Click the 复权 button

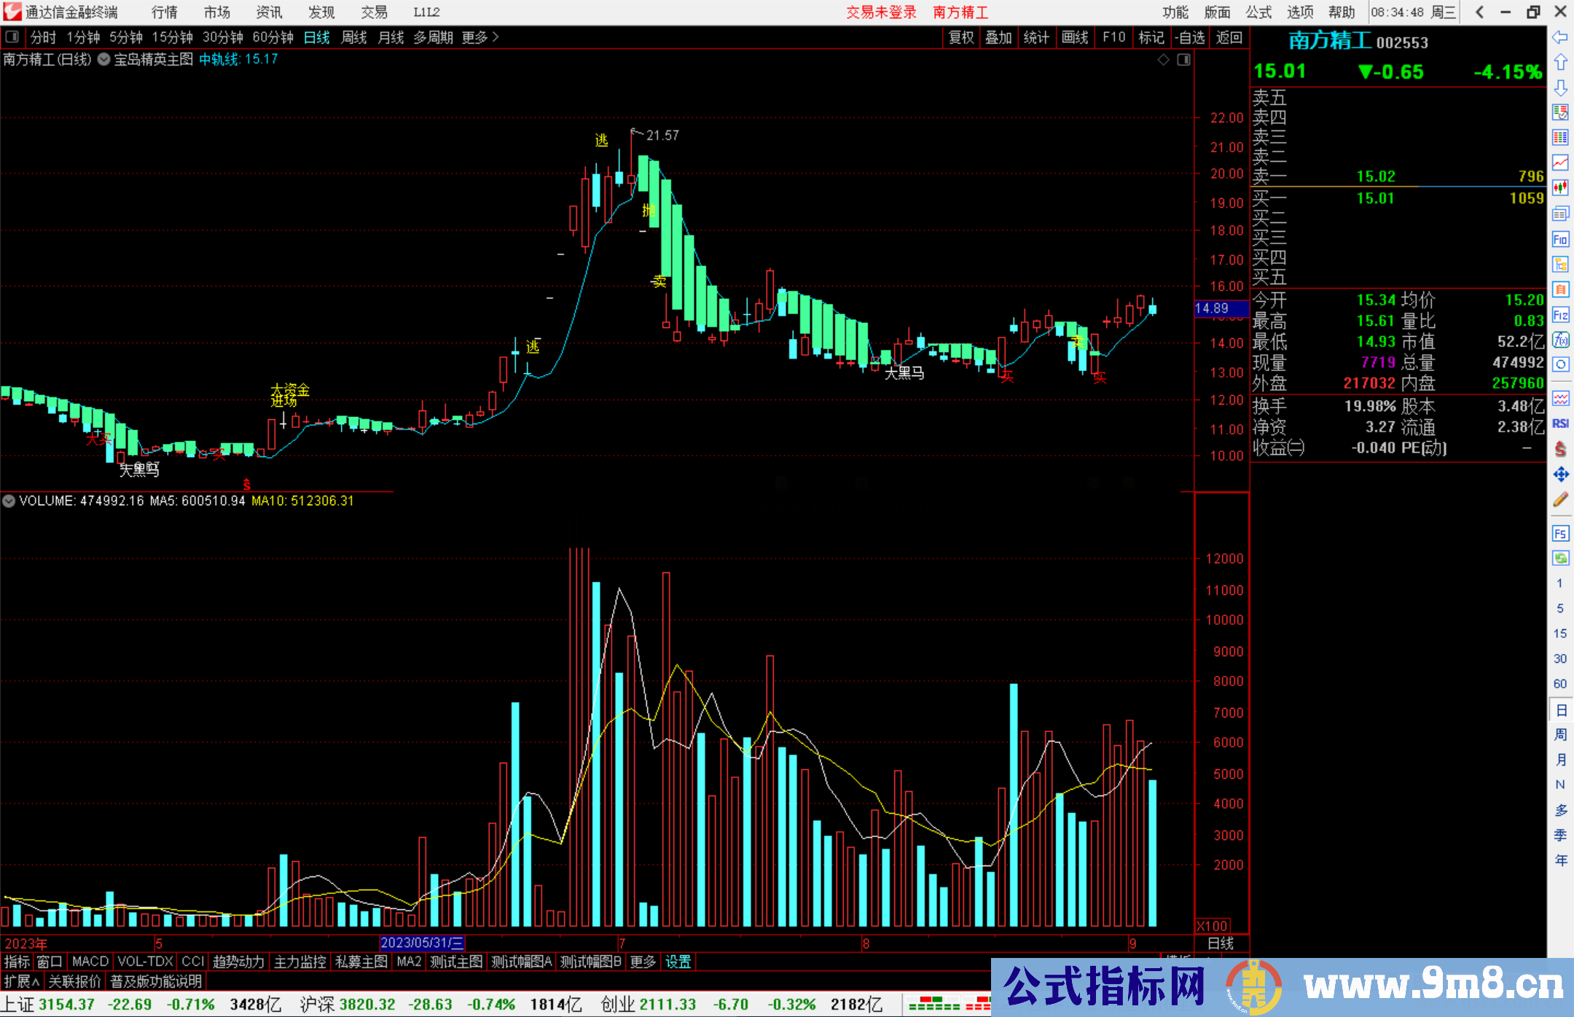[x=961, y=37]
